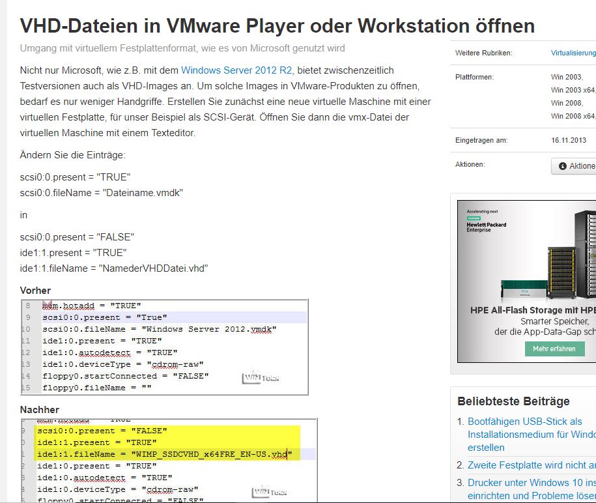The width and height of the screenshot is (596, 503).
Task: Click the Beliebteste Beiträge heading
Action: (x=513, y=401)
